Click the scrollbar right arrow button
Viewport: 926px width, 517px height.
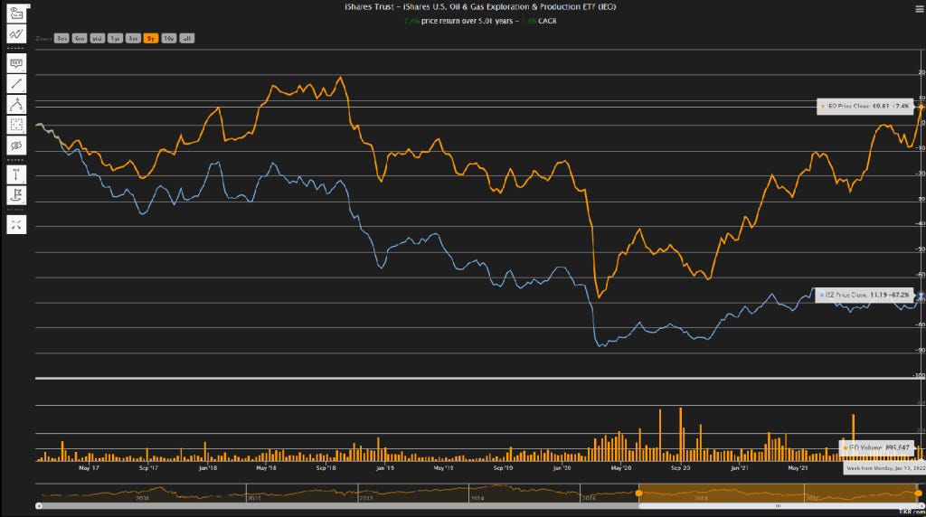click(921, 506)
